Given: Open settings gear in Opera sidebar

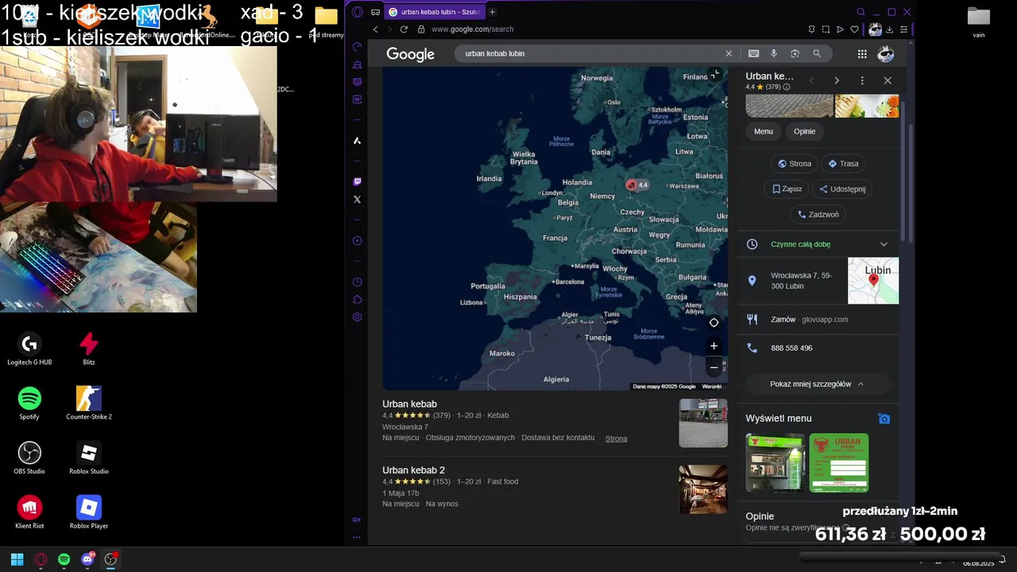Looking at the screenshot, I should (357, 317).
